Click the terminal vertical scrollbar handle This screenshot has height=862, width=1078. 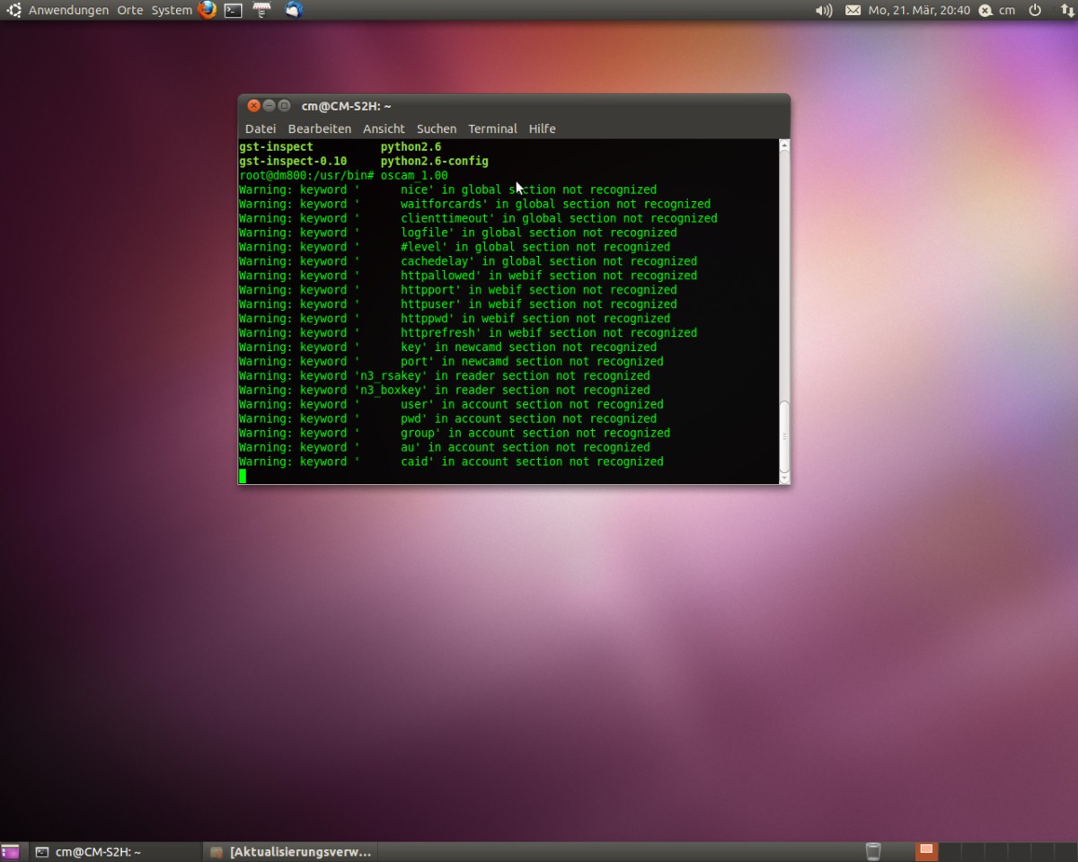click(x=783, y=435)
